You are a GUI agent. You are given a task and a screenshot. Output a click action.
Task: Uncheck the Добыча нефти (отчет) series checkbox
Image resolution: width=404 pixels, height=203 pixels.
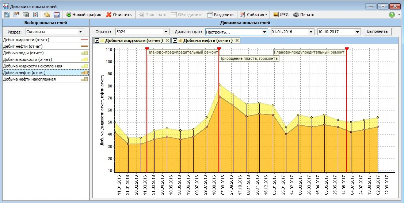coord(175,40)
